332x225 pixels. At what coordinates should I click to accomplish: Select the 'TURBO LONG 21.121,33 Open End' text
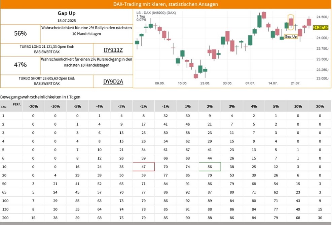tap(47, 47)
